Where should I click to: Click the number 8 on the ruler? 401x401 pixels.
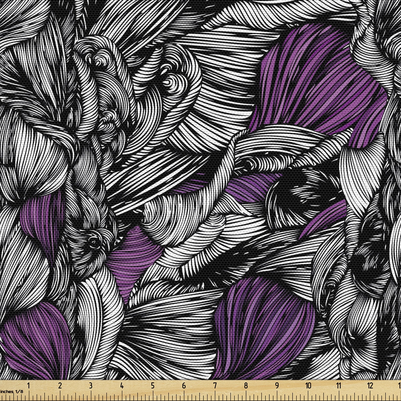pyautogui.click(x=246, y=386)
